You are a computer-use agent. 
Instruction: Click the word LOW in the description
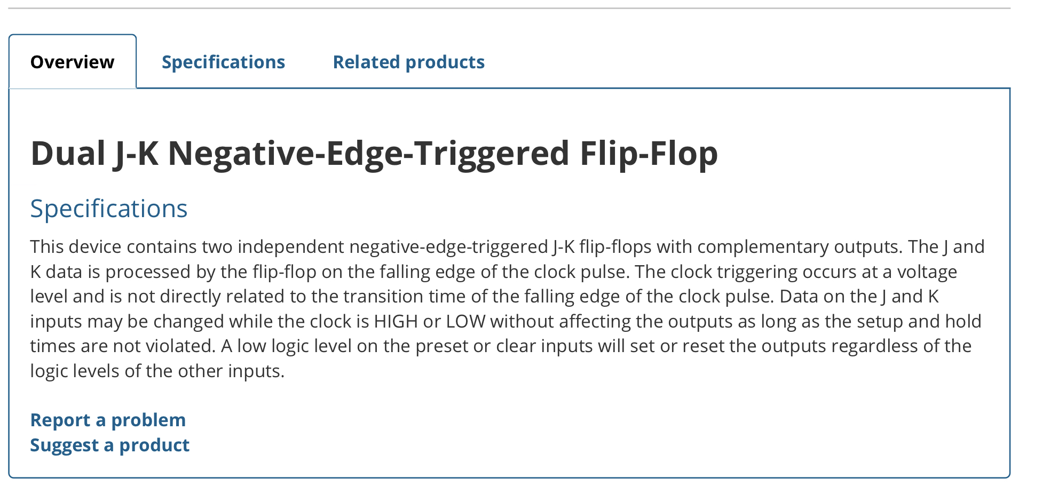point(466,321)
